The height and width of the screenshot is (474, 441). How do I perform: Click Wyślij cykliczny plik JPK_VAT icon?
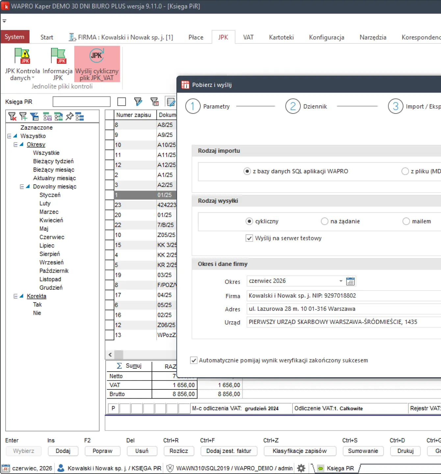[97, 64]
